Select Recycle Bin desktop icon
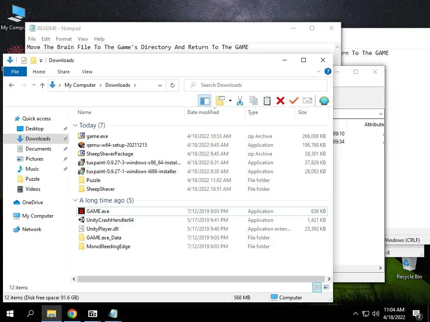The width and height of the screenshot is (430, 322). (409, 269)
